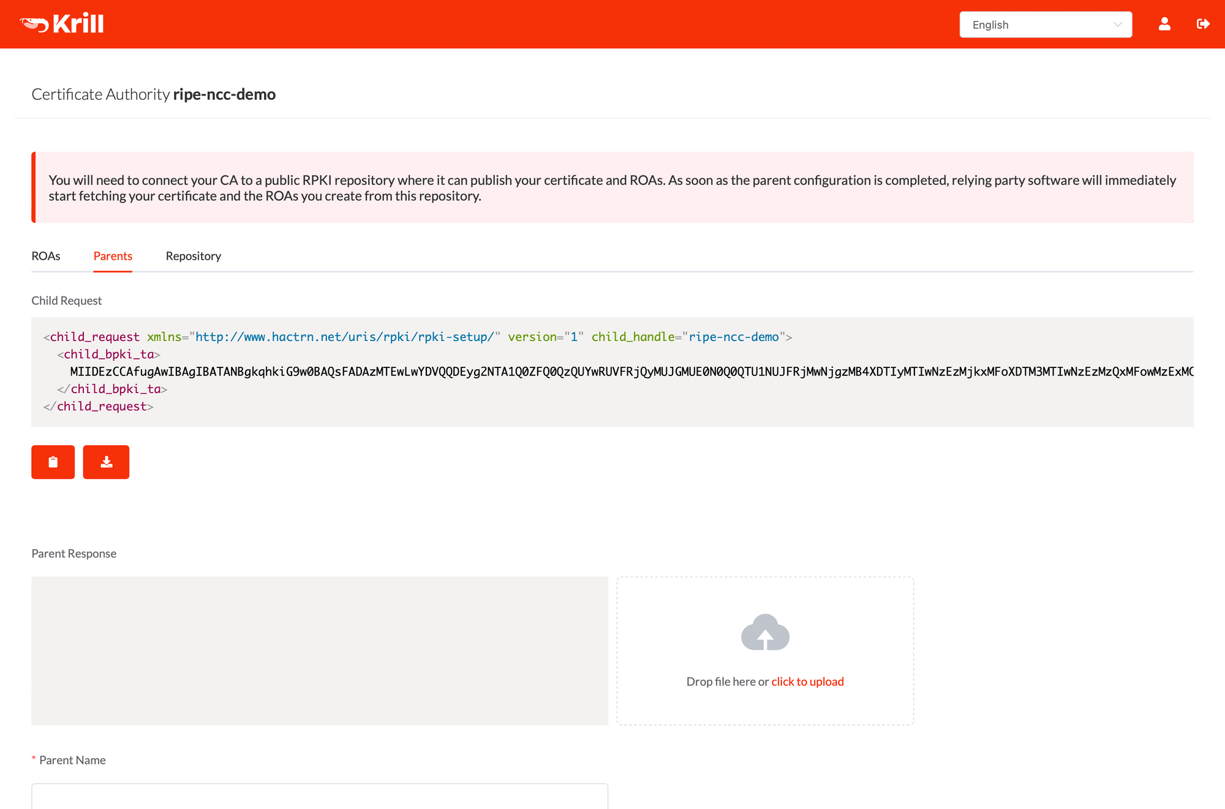Click the Krill brand name text
This screenshot has height=809, width=1225.
click(x=78, y=24)
